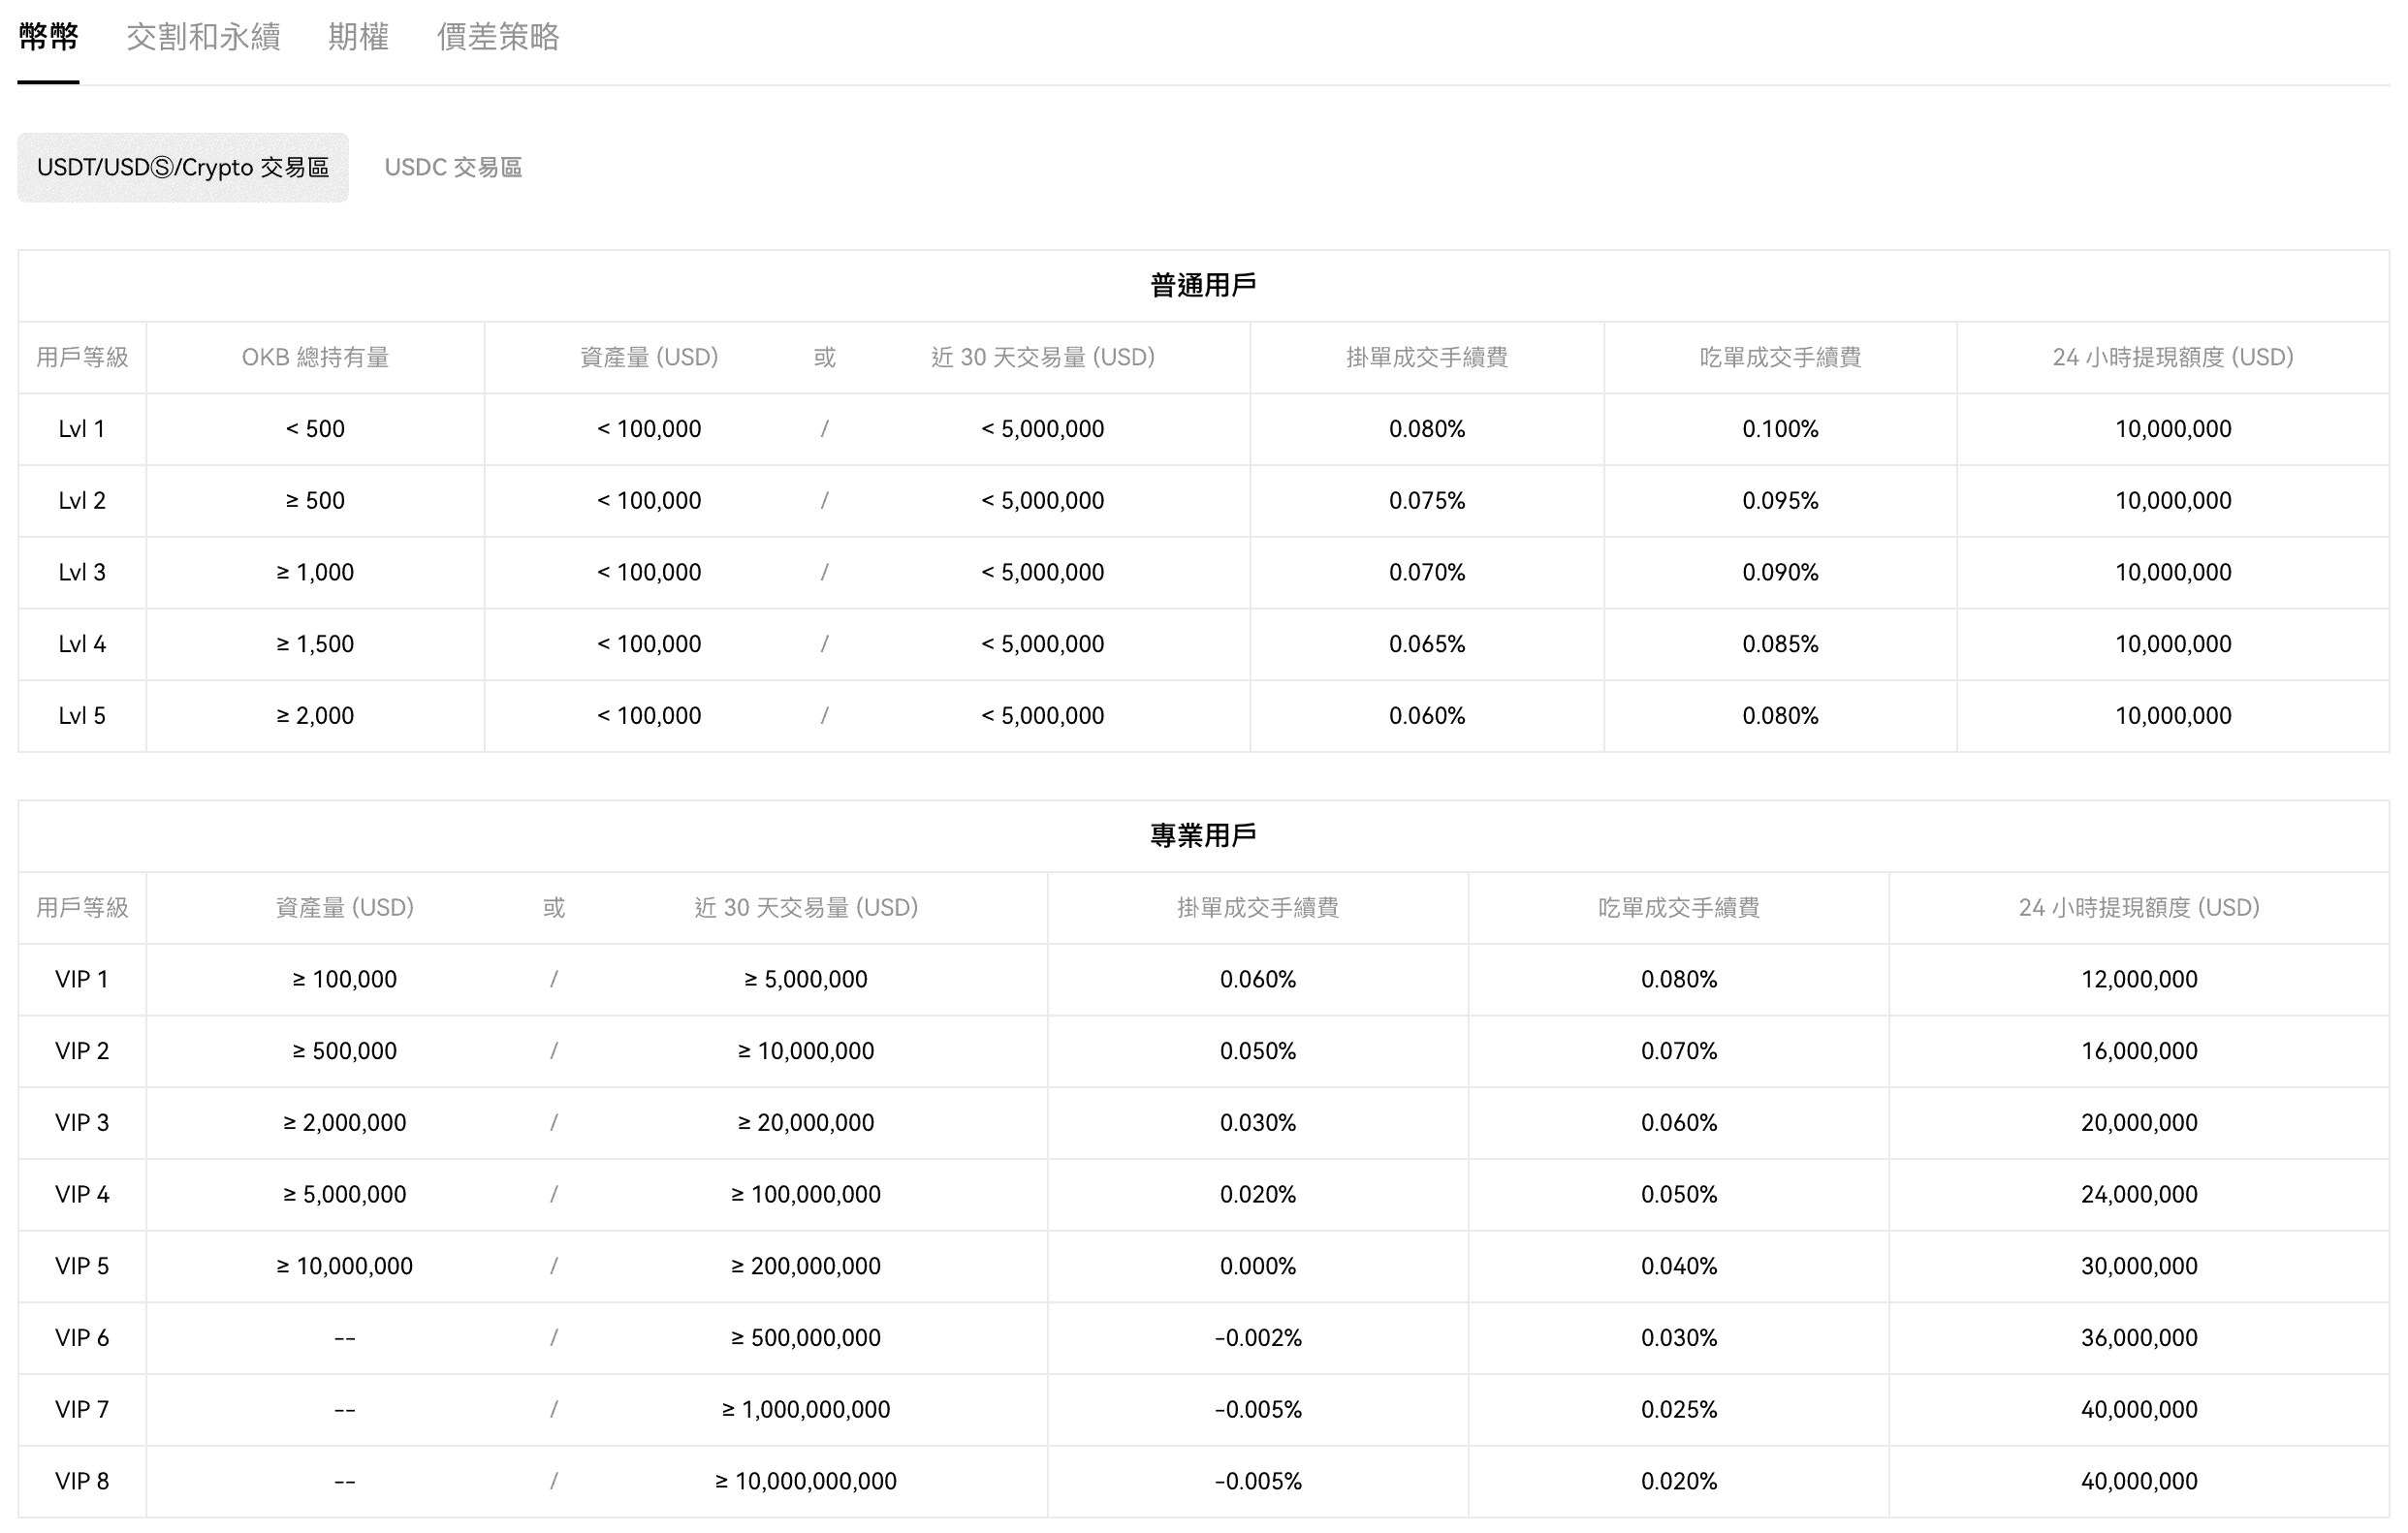This screenshot has width=2408, height=1533.
Task: Click the Lvl 4 taker fee 0.085%
Action: (1780, 644)
